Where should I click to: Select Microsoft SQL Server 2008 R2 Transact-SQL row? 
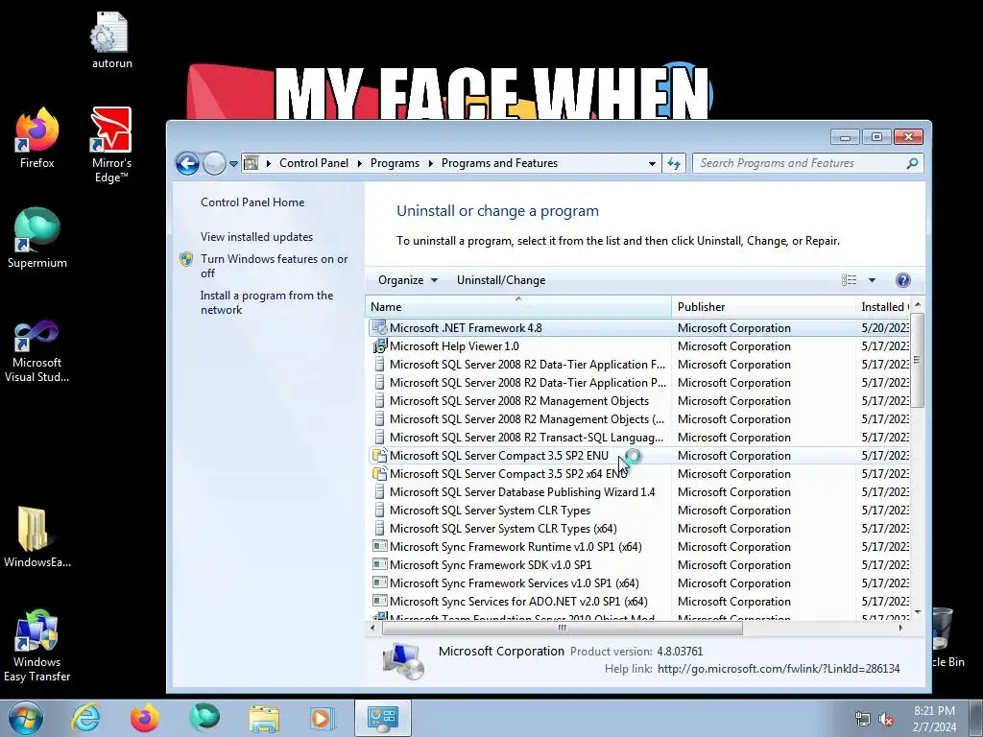[639, 438]
